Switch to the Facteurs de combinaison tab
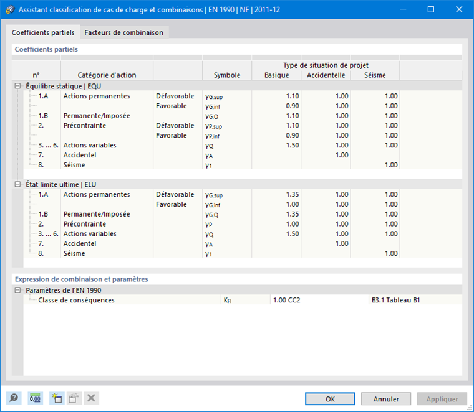The image size is (474, 412). click(124, 32)
